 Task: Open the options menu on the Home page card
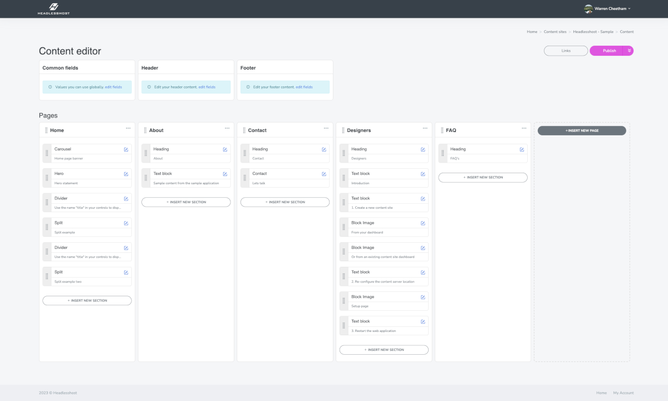[127, 128]
